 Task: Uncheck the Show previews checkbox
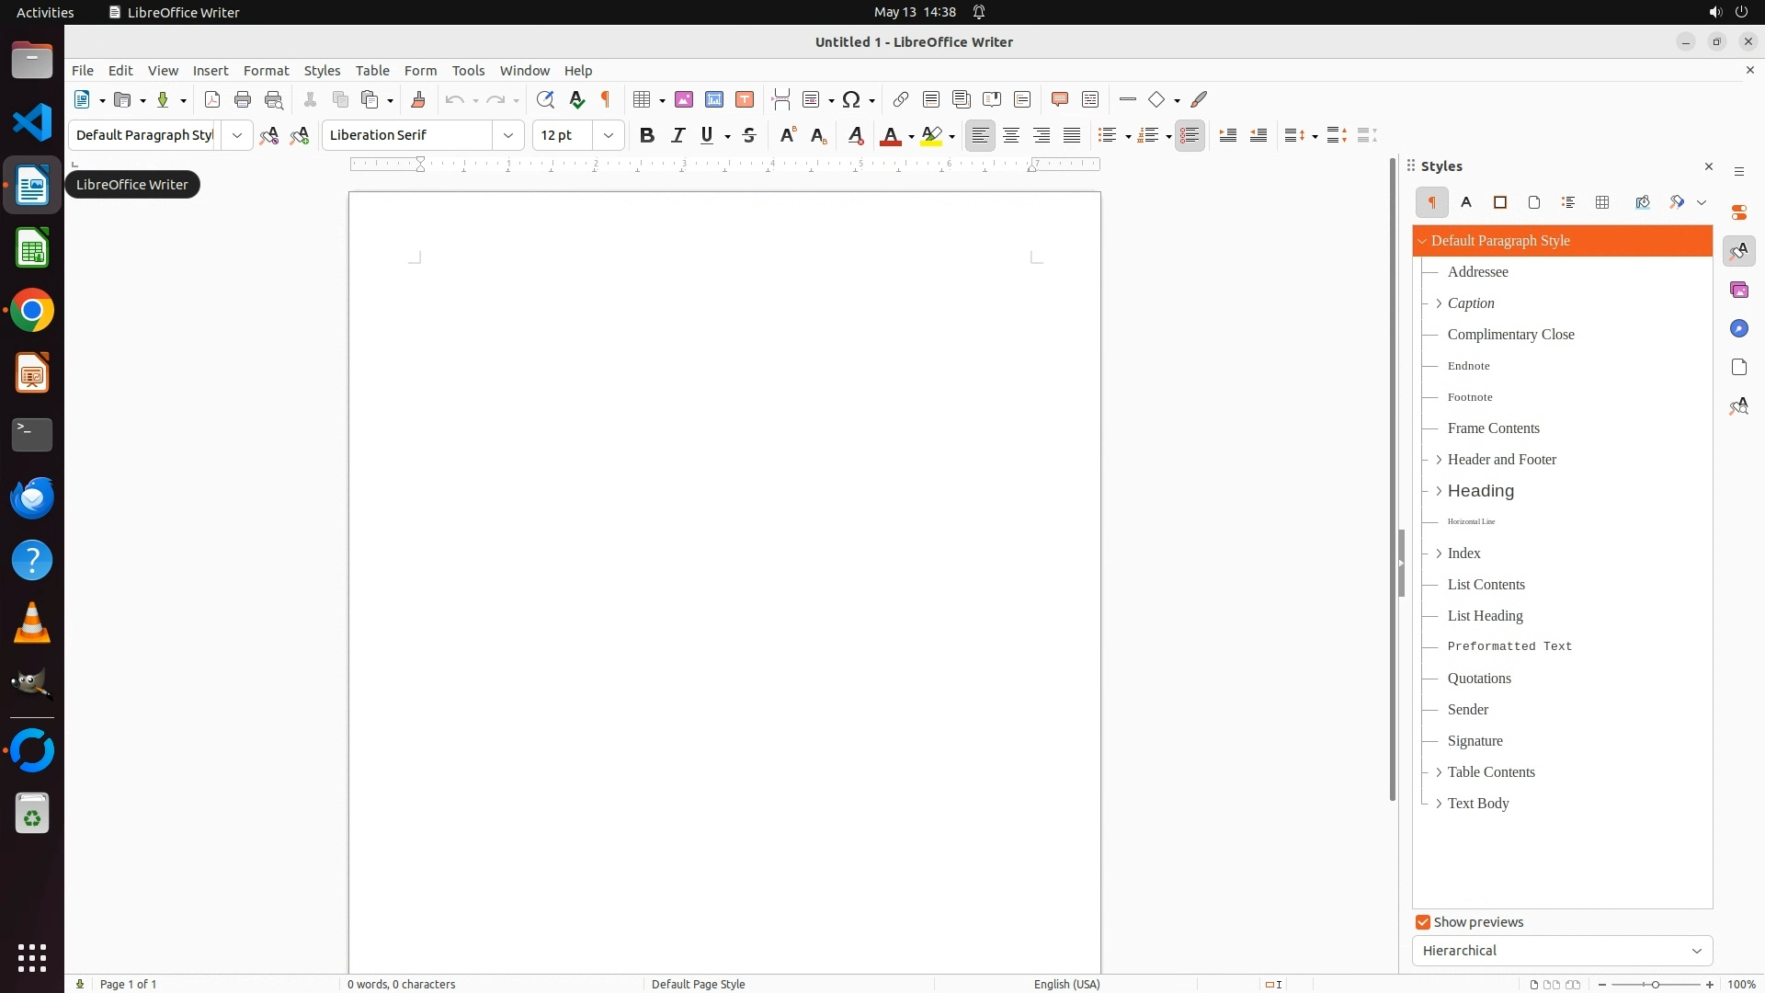1423,922
